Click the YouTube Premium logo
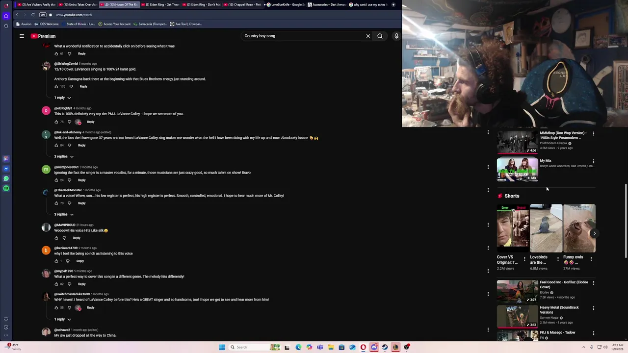 [43, 36]
